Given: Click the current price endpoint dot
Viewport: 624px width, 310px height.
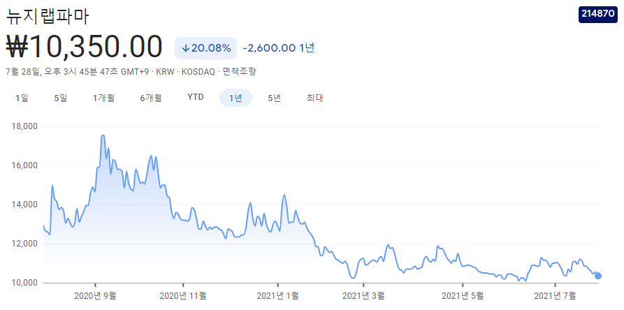Looking at the screenshot, I should point(597,276).
